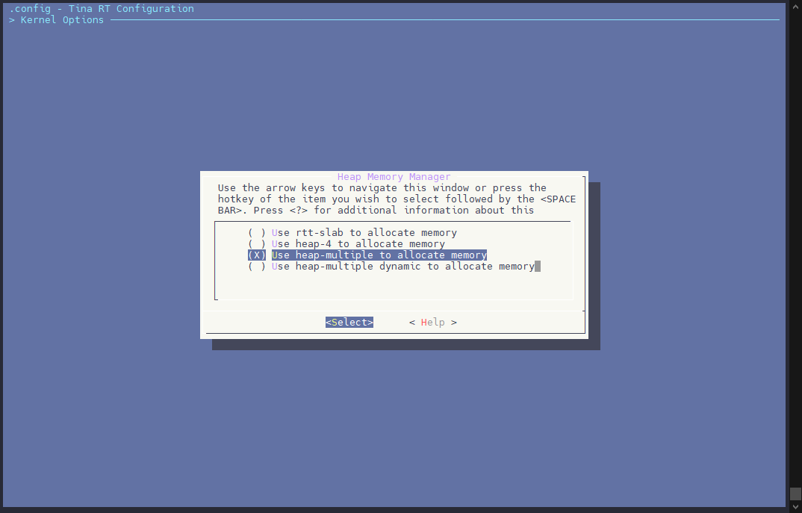The height and width of the screenshot is (513, 802).
Task: Click the text cursor block after "memory"
Action: point(538,267)
